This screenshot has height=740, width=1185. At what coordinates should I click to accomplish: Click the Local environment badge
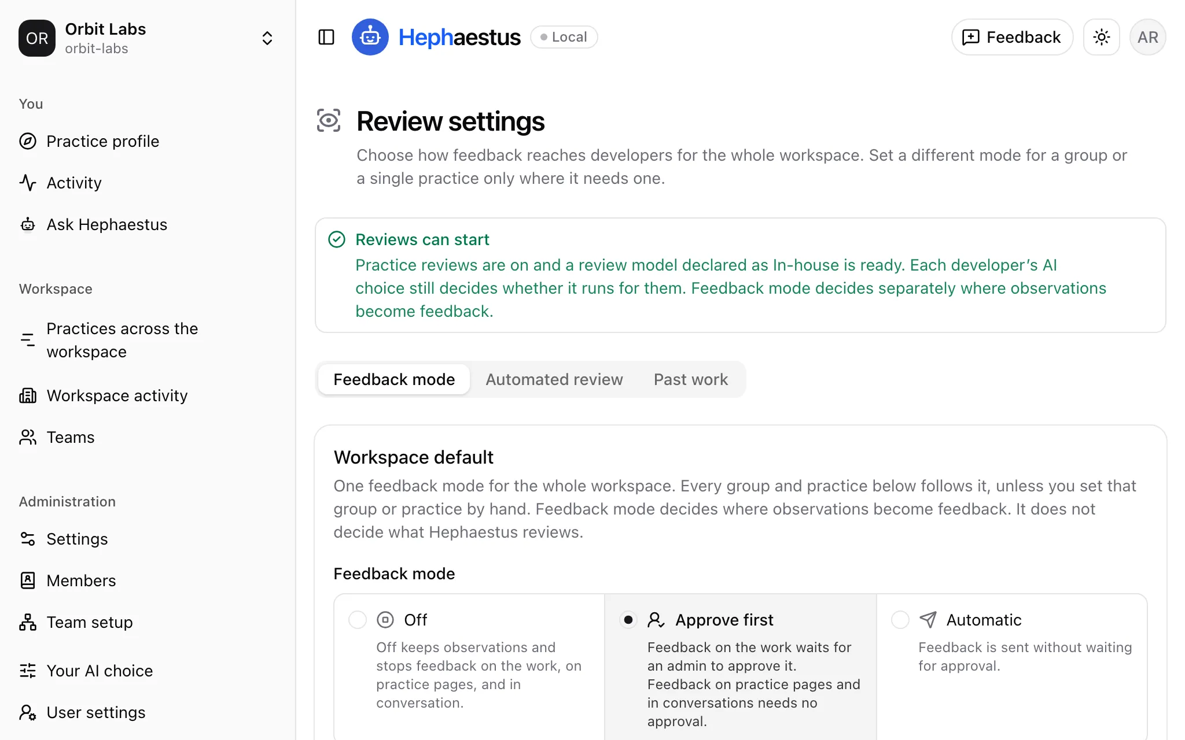tap(564, 37)
